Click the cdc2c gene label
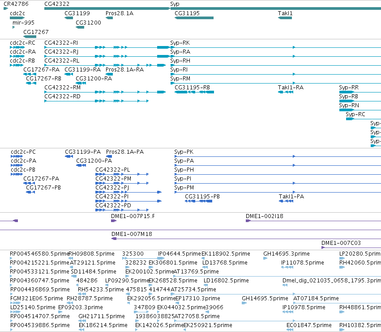The height and width of the screenshot is (332, 381). [17, 13]
